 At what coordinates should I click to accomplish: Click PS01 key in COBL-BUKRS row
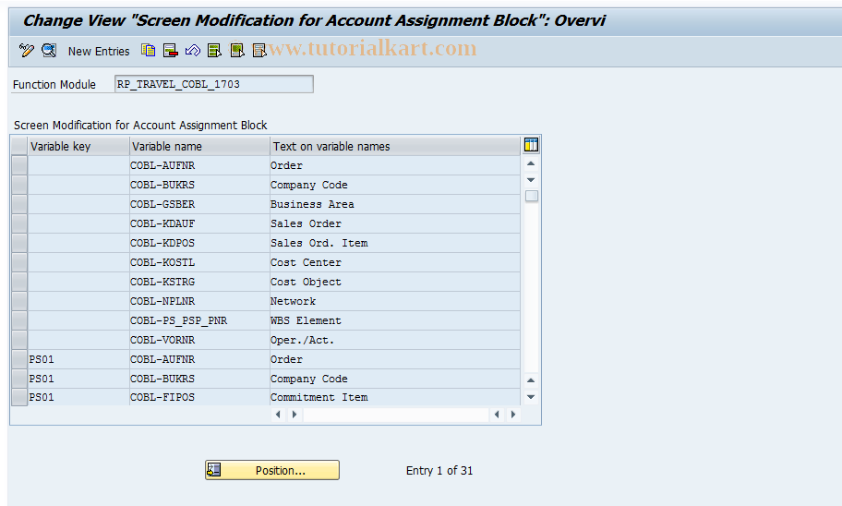pyautogui.click(x=78, y=379)
